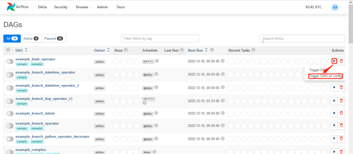This screenshot has height=154, width=353.
Task: Unpause the example_branch_datetime_operator toggle
Action: coord(10,75)
